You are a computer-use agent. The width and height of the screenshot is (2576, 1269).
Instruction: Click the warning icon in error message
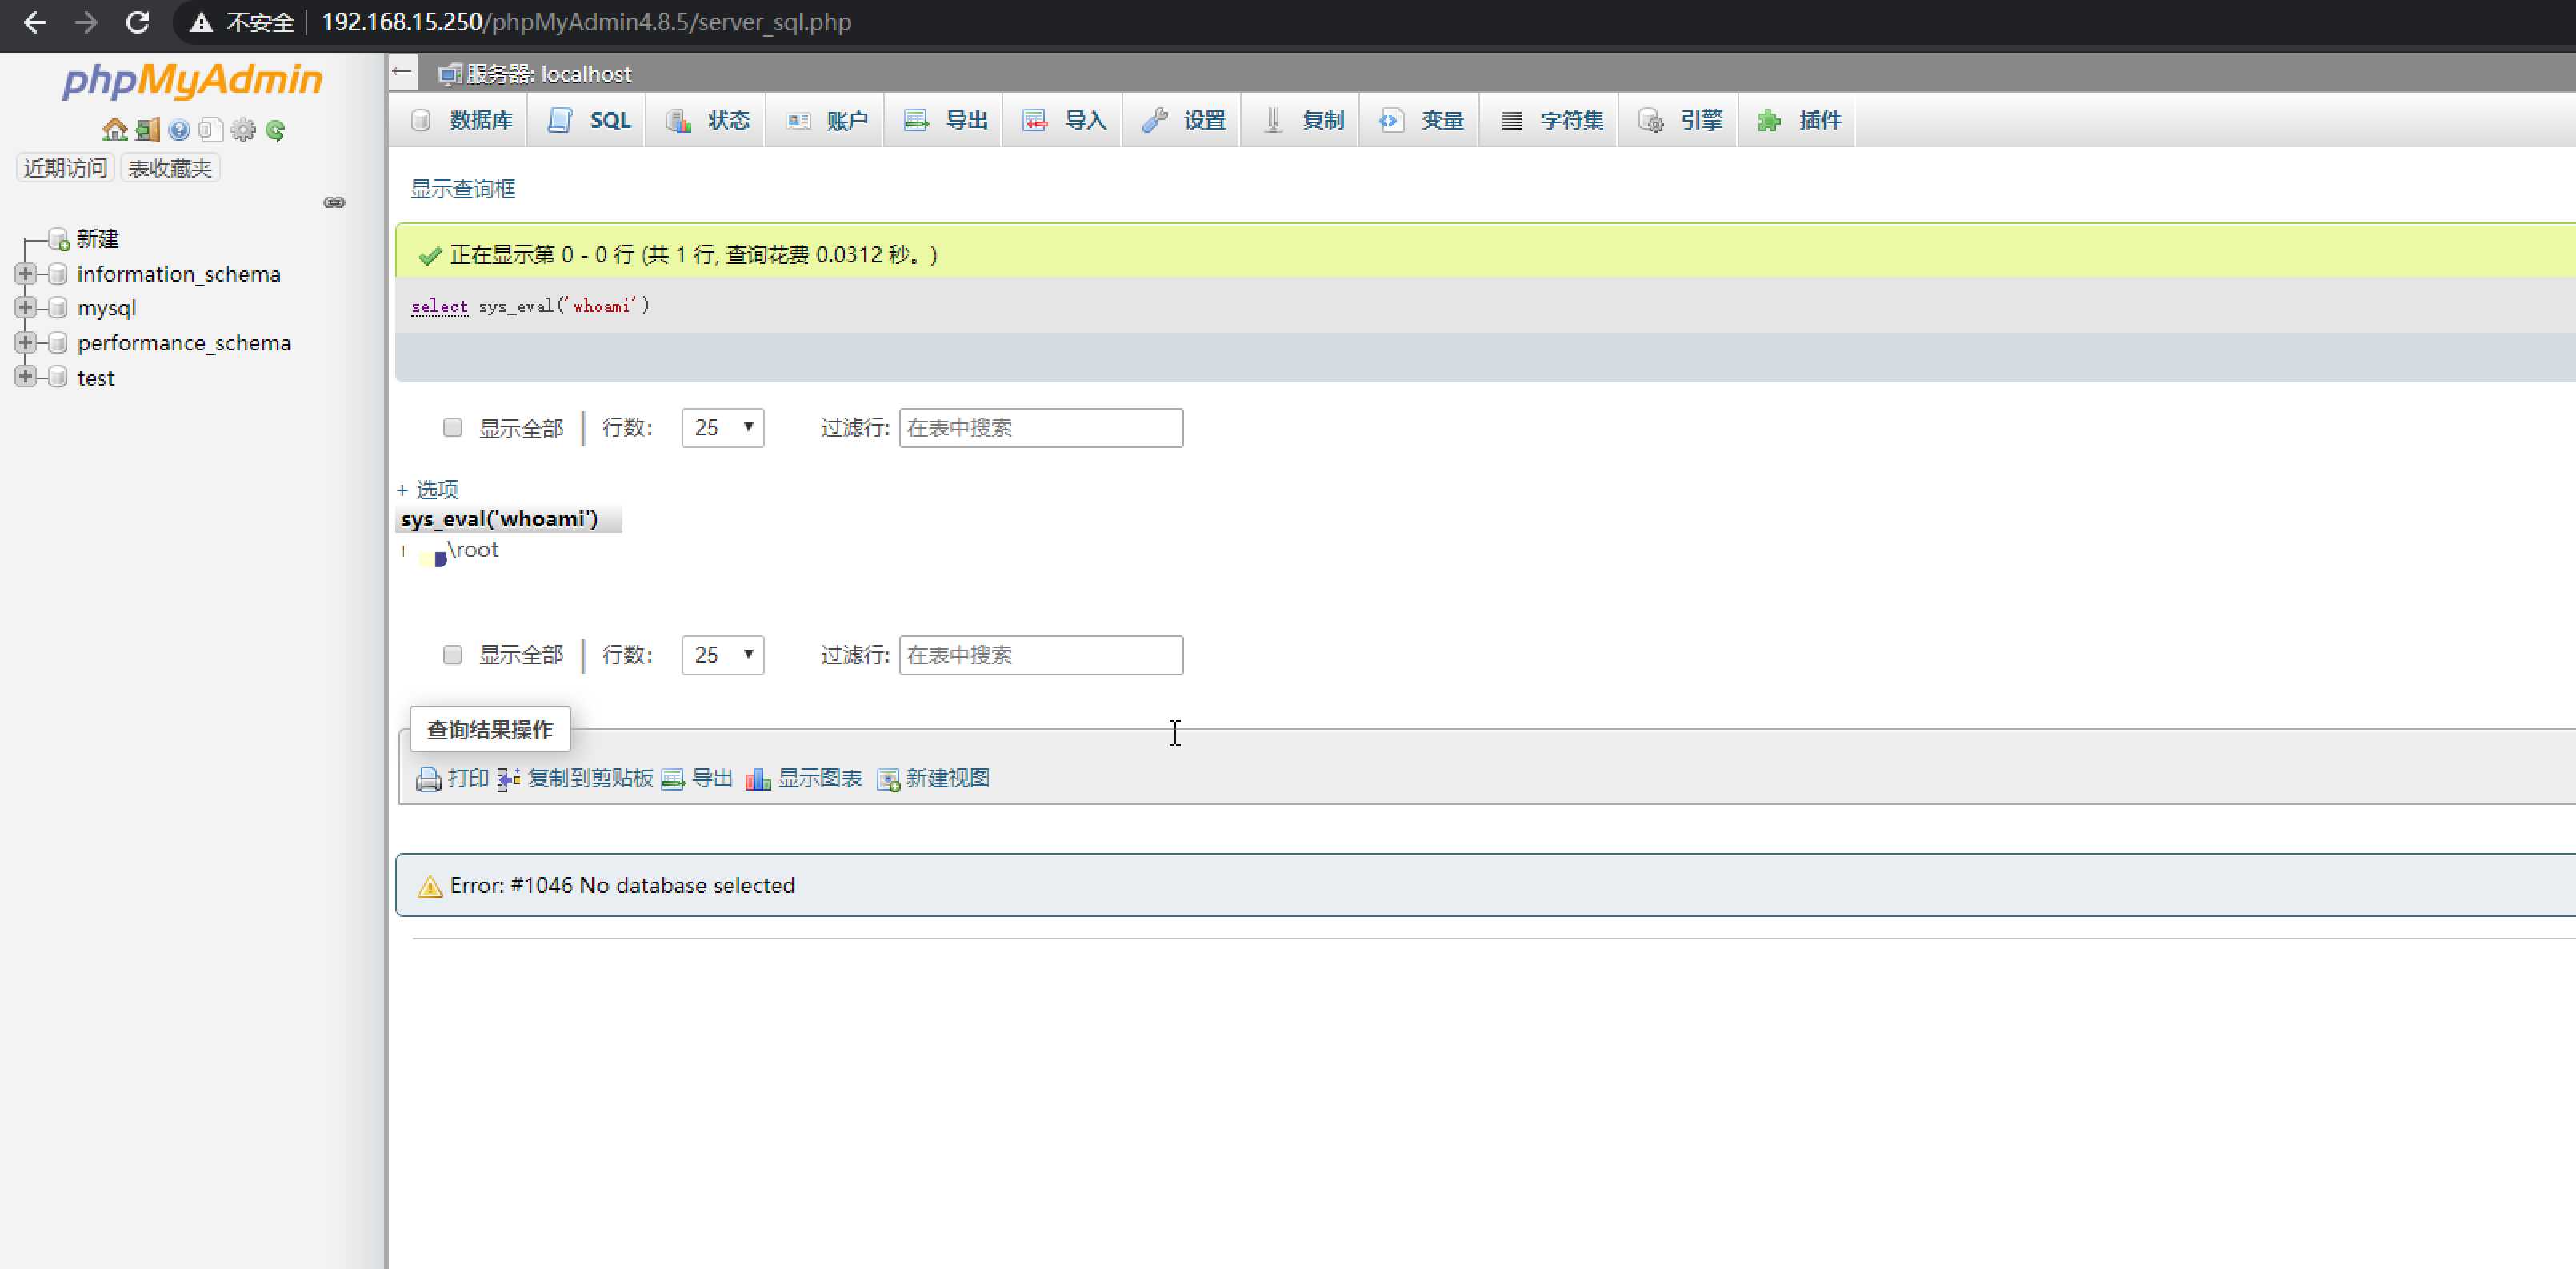pyautogui.click(x=430, y=886)
